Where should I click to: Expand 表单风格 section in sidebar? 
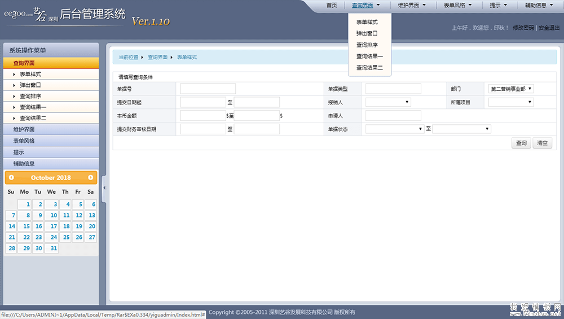point(24,141)
